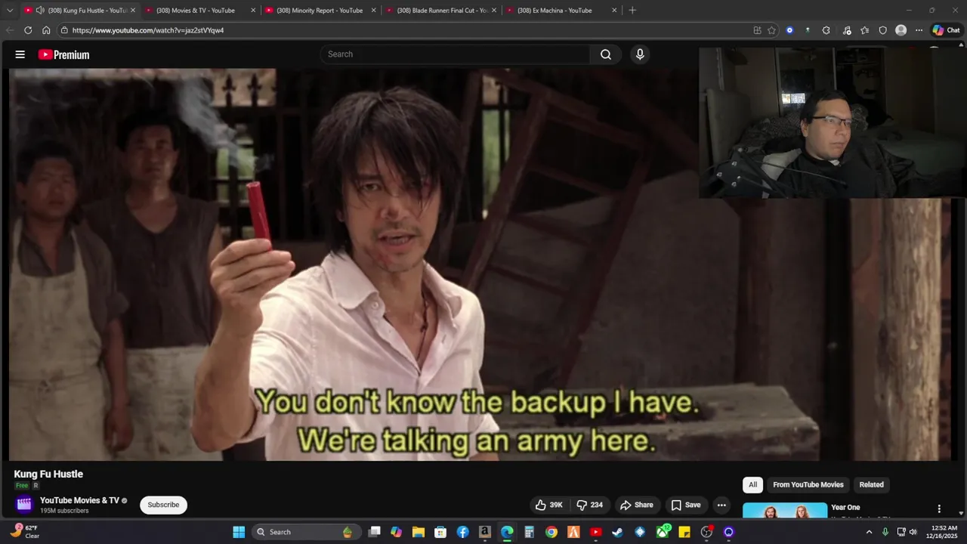Expand the tab actions dropdown arrow

coord(10,11)
